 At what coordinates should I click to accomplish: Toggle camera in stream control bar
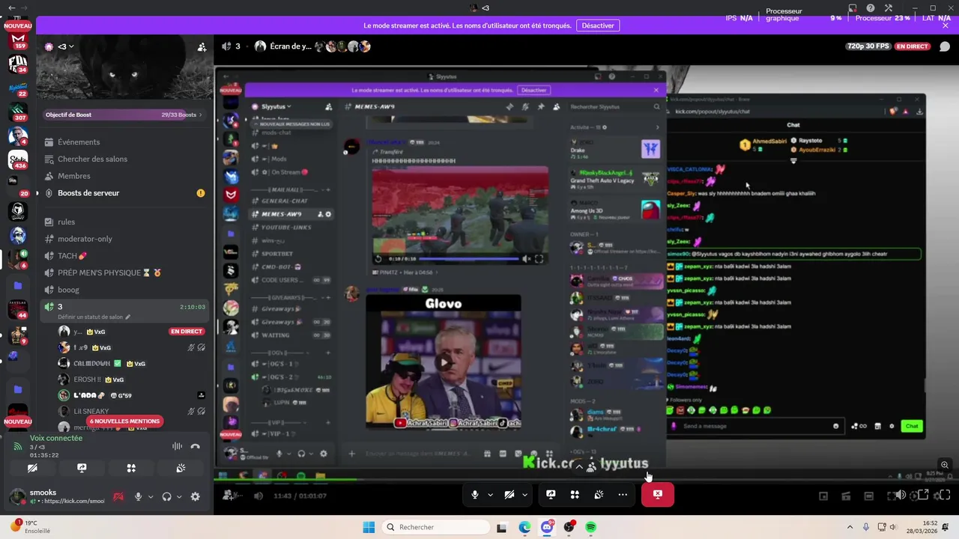(x=509, y=494)
